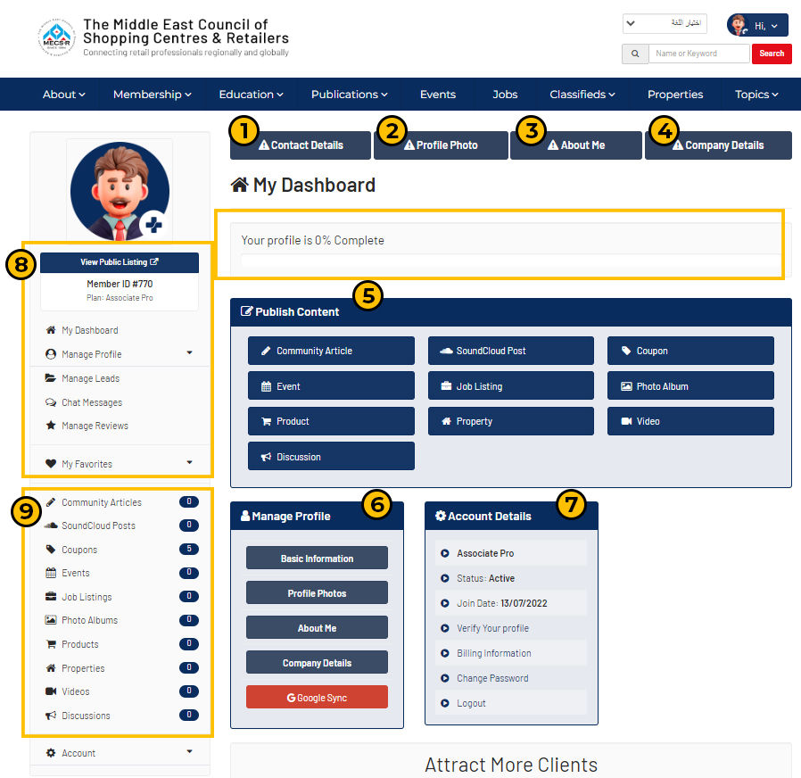Click the warning icon on Contact Details button
The height and width of the screenshot is (778, 801).
pyautogui.click(x=264, y=145)
